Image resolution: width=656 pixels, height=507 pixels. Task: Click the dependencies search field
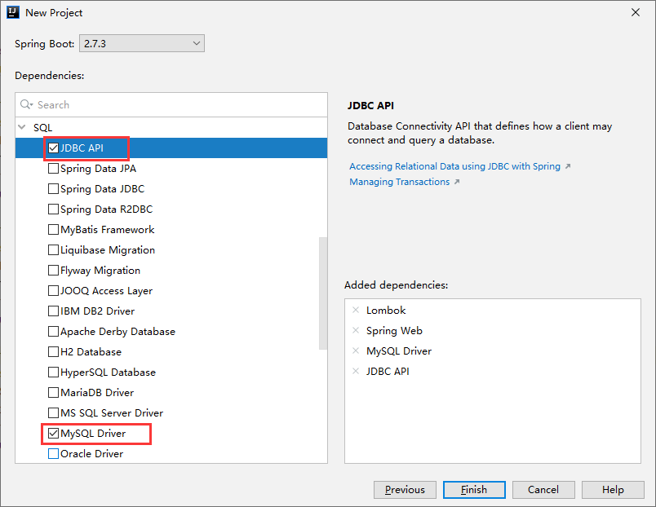(171, 104)
